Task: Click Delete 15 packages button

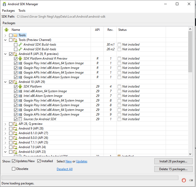Action: tap(173, 169)
